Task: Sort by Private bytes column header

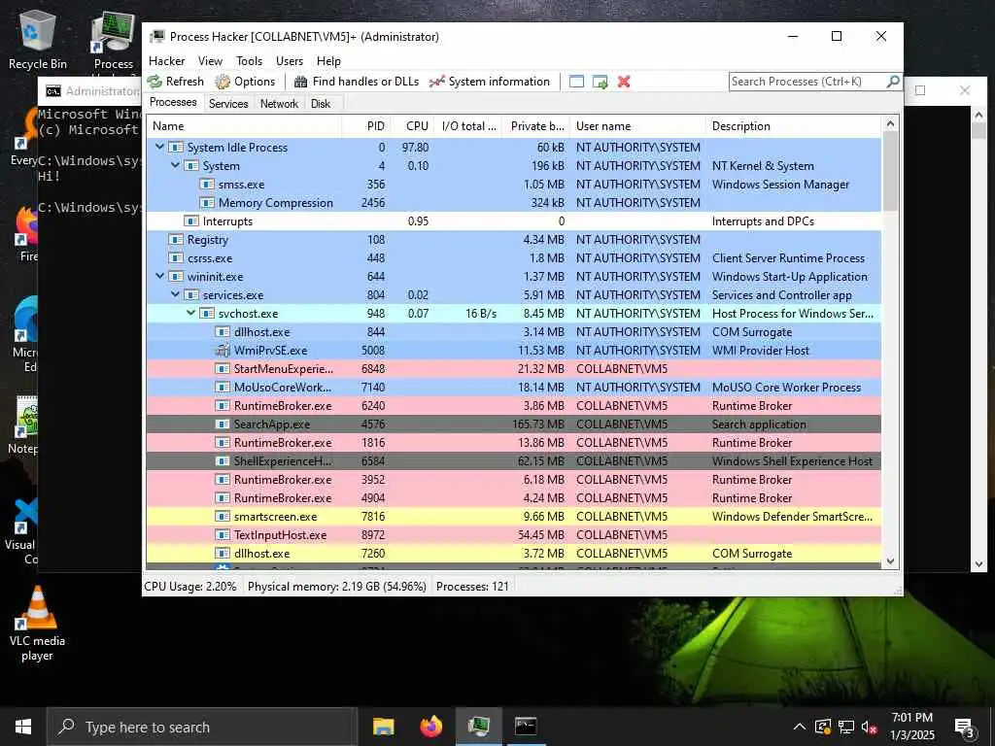Action: coord(536,125)
